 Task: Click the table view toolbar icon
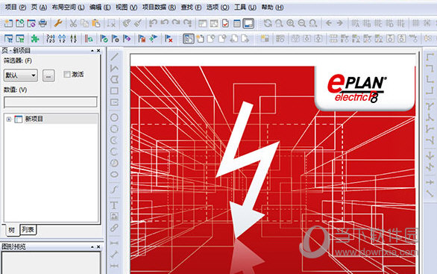pos(237,23)
